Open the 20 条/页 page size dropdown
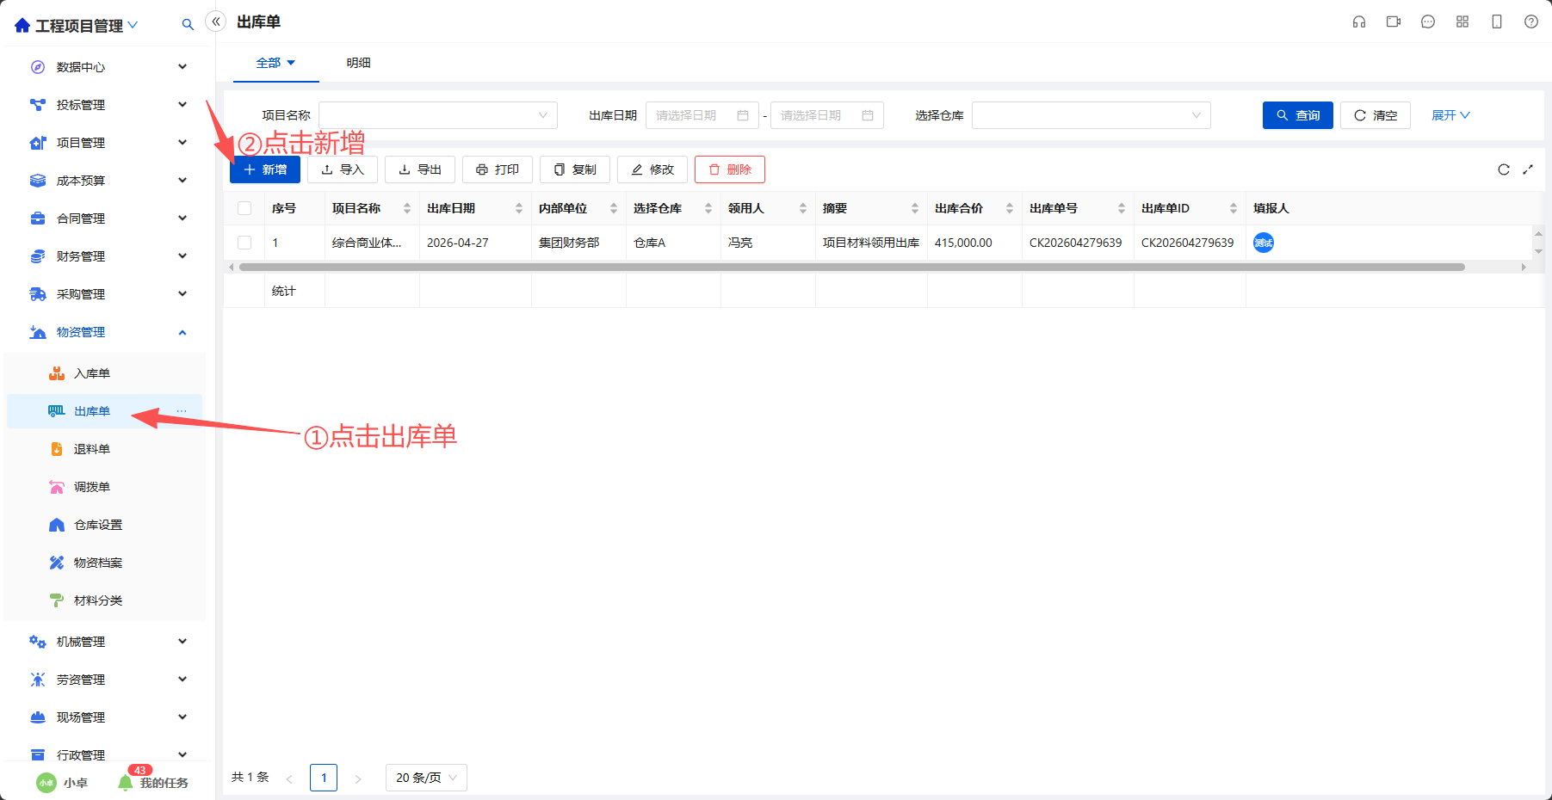Image resolution: width=1552 pixels, height=800 pixels. coord(426,778)
